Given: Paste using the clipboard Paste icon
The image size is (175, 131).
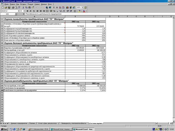Looking at the screenshot, I should [x=29, y=7].
